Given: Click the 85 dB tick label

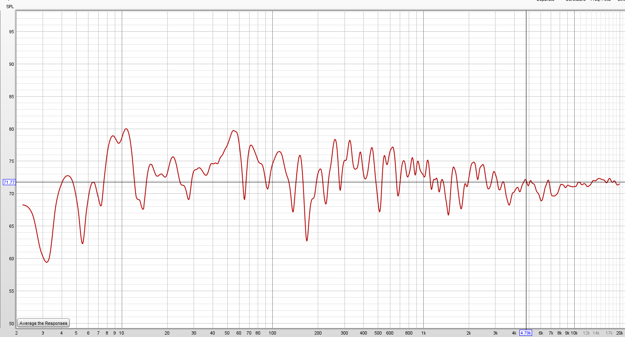Looking at the screenshot, I should pos(12,97).
